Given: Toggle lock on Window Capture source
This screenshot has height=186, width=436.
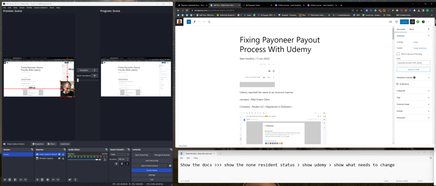Looking at the screenshot, I should pos(63,158).
